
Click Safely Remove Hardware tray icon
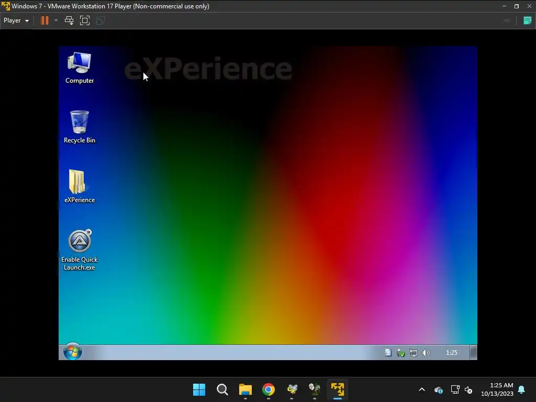click(400, 353)
